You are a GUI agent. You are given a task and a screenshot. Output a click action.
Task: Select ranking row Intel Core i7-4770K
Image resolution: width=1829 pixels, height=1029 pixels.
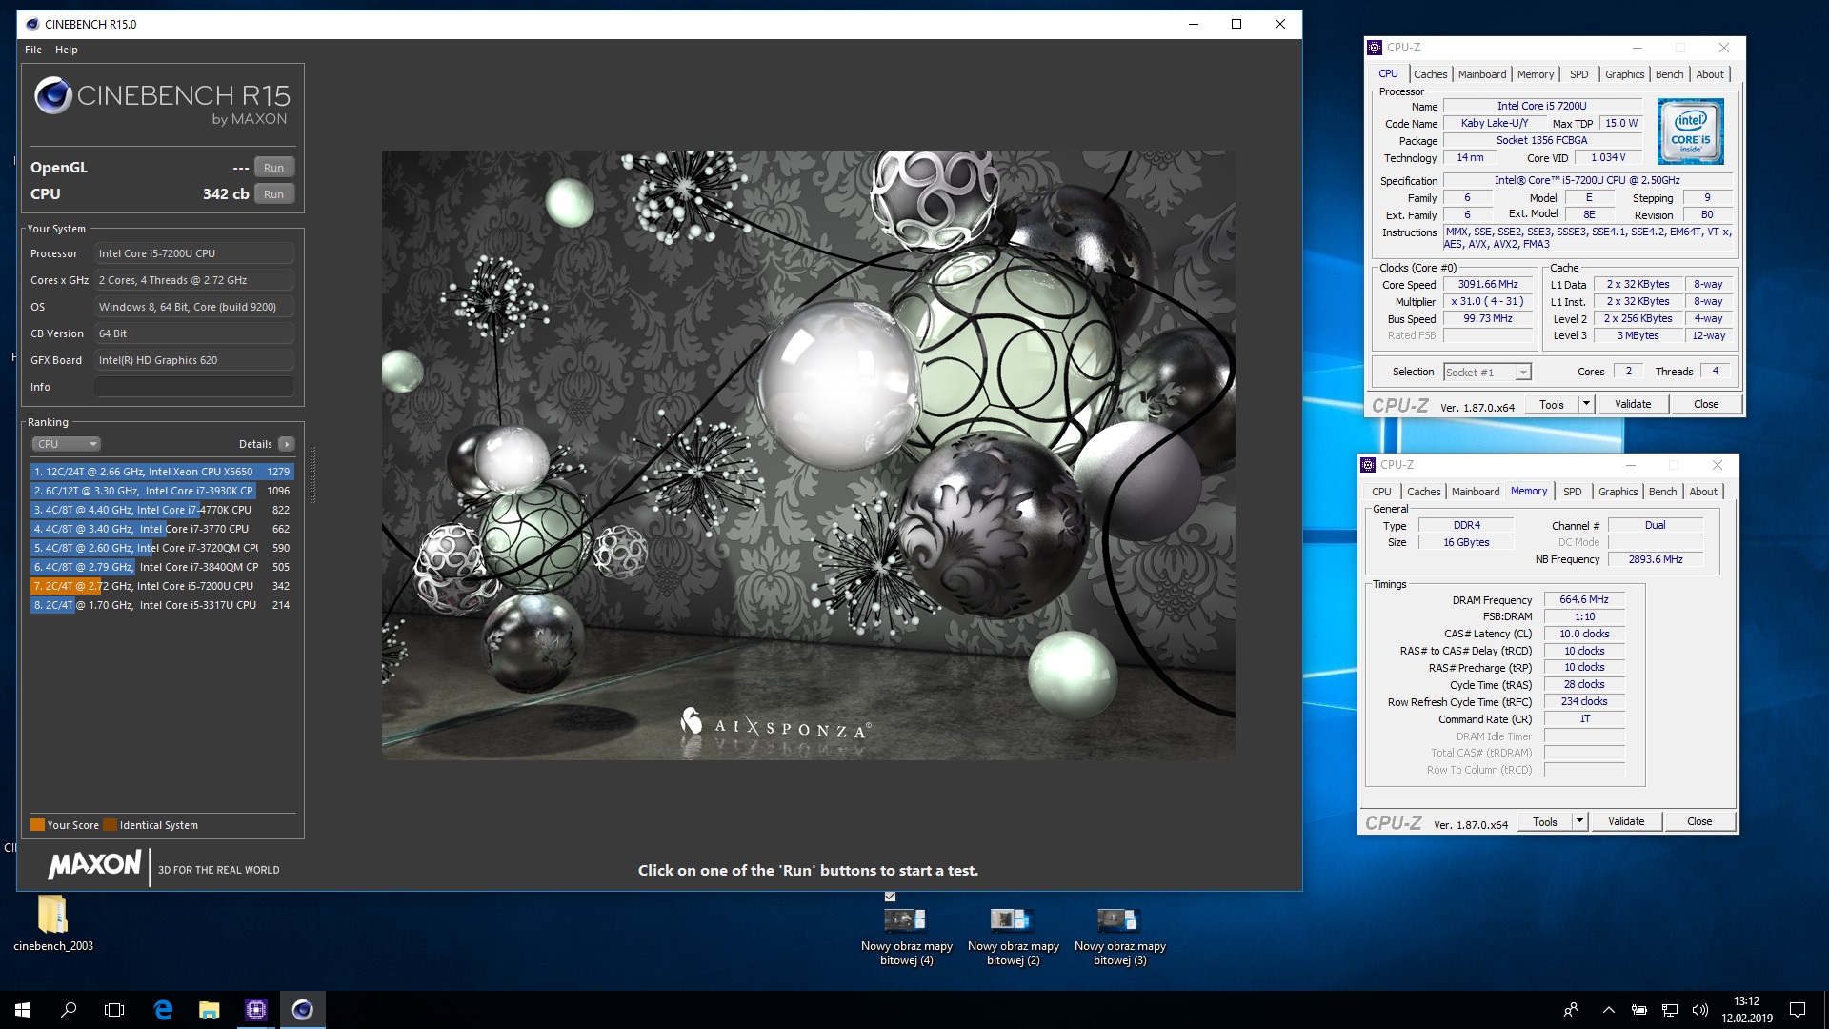[161, 510]
